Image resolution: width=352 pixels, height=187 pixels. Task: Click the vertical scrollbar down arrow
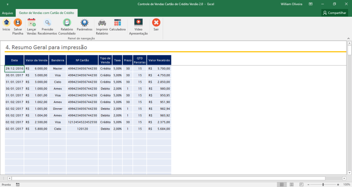[349, 173]
